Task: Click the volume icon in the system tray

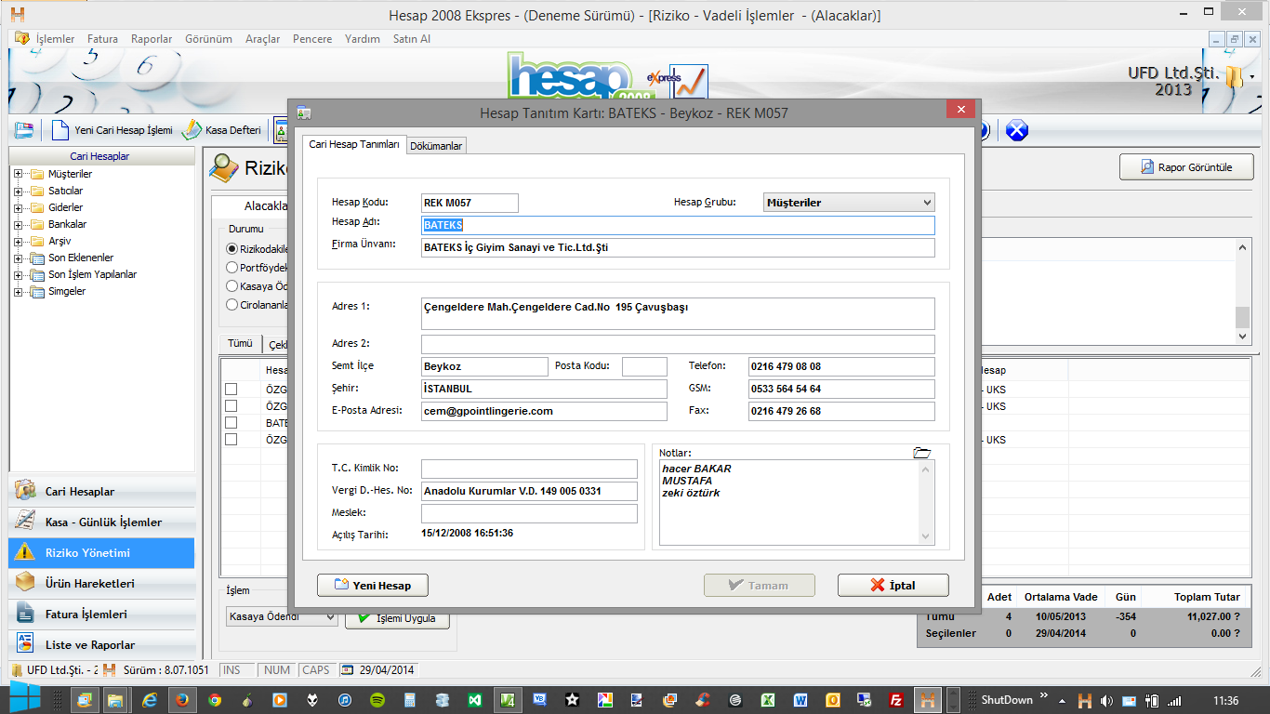Action: (x=1106, y=700)
